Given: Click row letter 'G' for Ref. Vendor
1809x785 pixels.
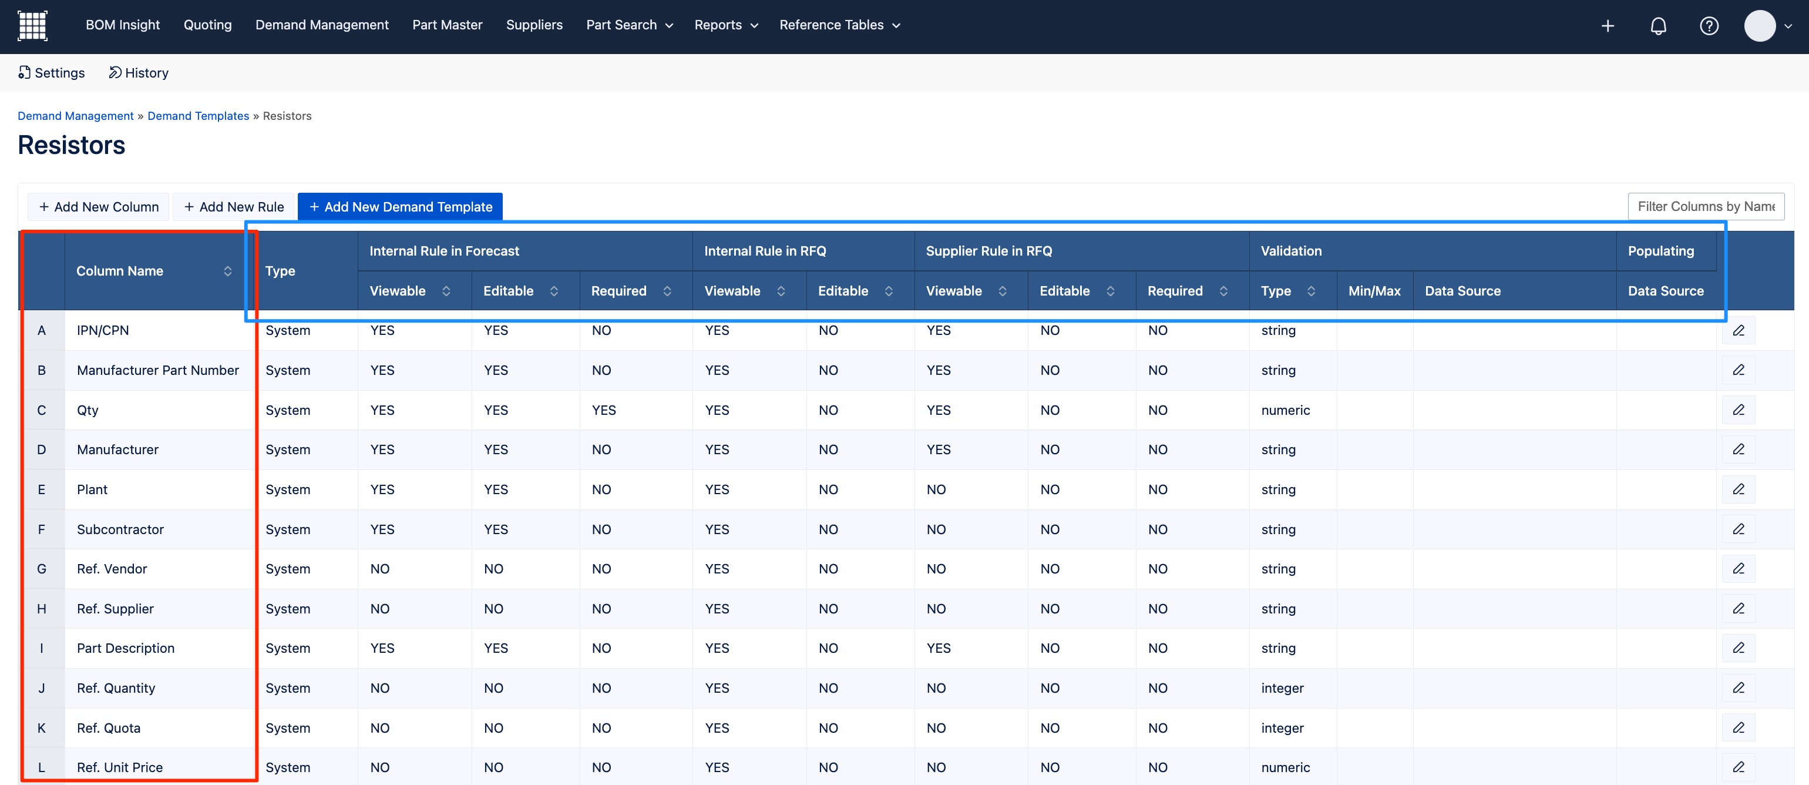Looking at the screenshot, I should (42, 569).
